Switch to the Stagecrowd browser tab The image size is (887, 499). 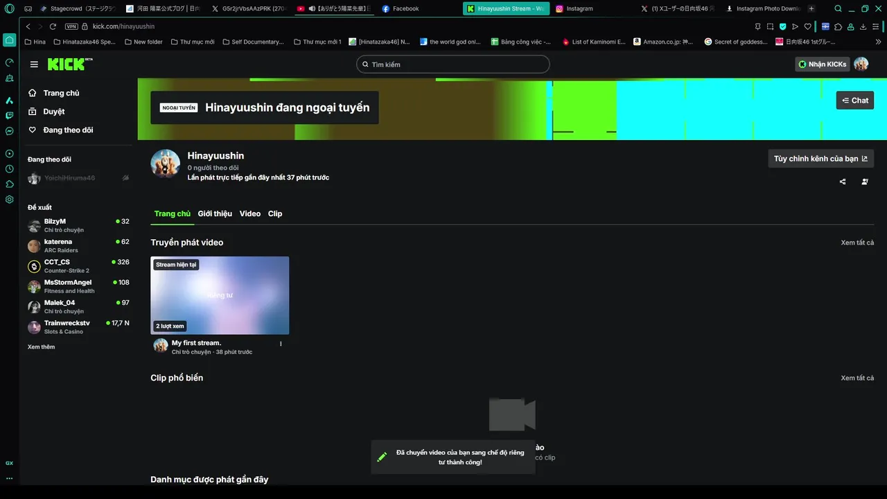(78, 8)
